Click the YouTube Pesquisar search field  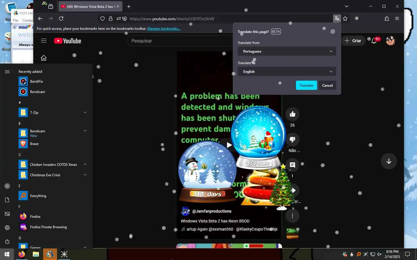click(180, 41)
